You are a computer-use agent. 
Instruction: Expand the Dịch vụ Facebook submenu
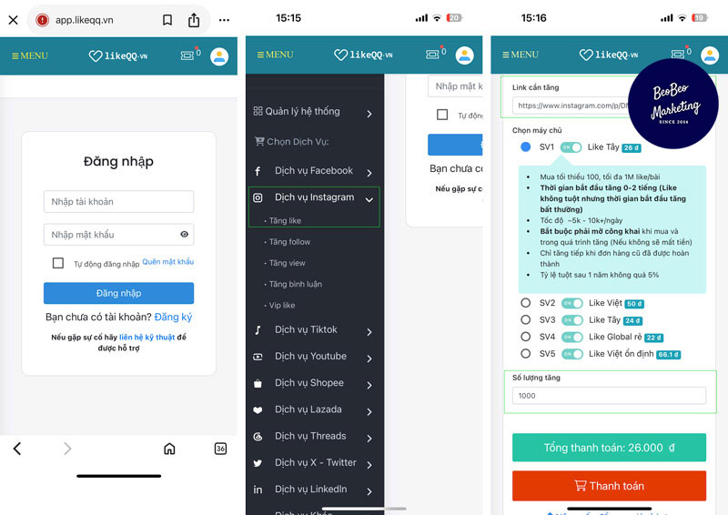tap(369, 172)
